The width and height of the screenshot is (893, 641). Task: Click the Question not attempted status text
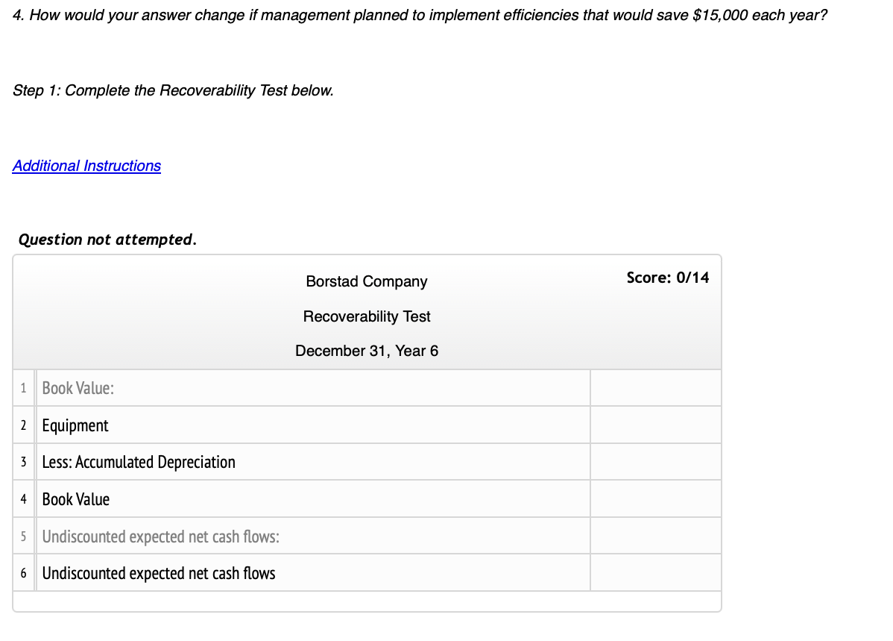[107, 240]
